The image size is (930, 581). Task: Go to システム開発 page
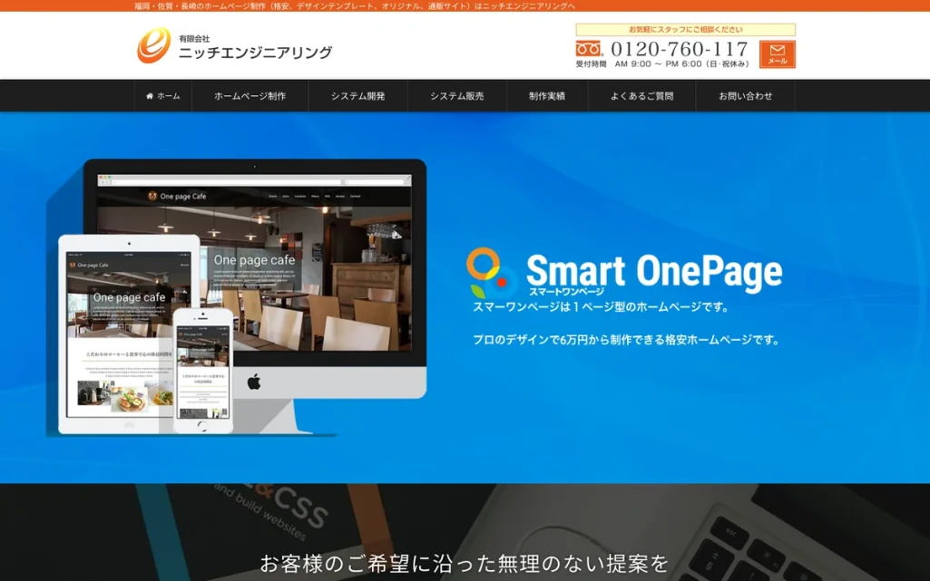(x=357, y=96)
